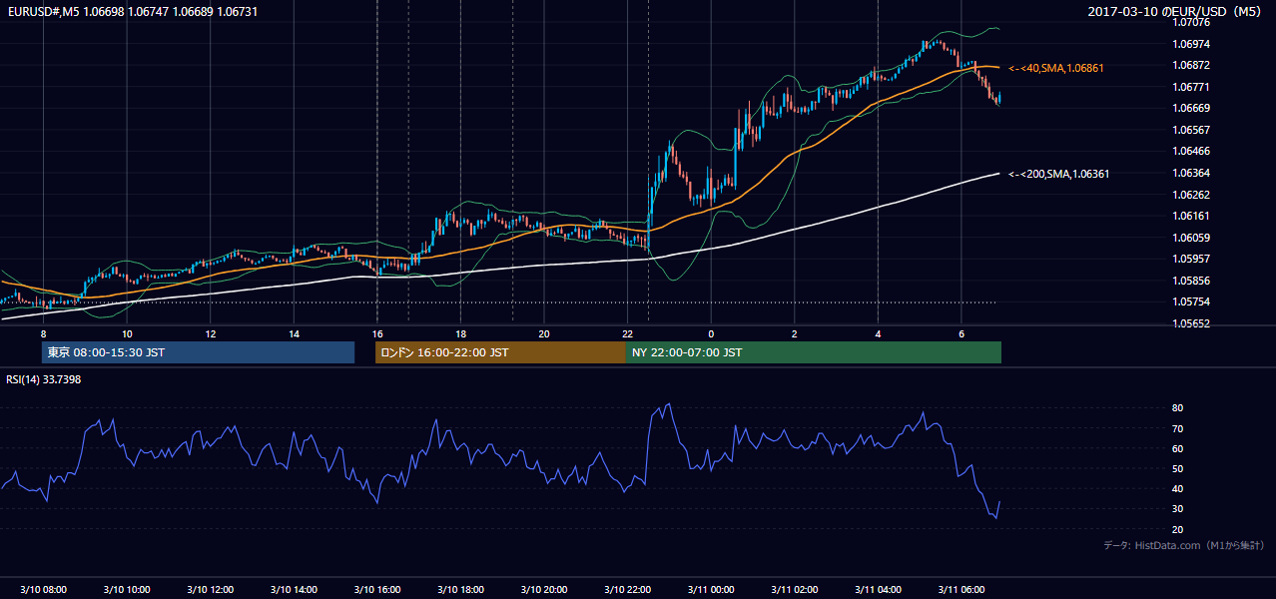
Task: Click hour tick 12 on price chart axis
Action: tap(211, 334)
